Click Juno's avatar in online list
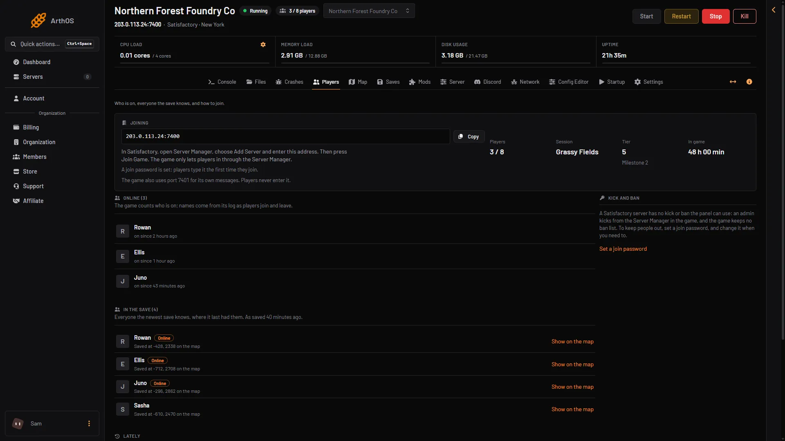The height and width of the screenshot is (441, 785). (x=123, y=281)
